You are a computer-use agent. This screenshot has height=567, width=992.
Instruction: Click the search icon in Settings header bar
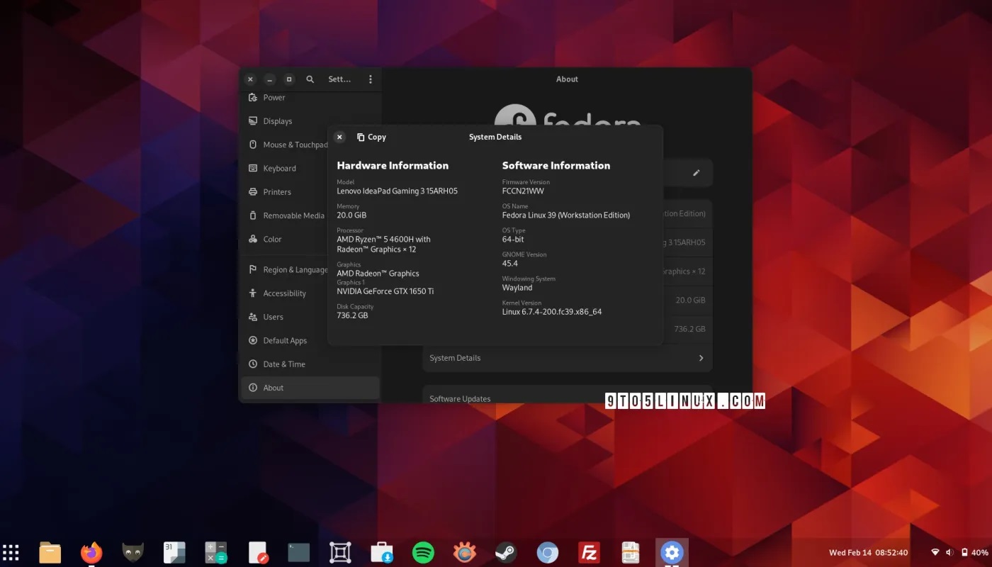(x=310, y=79)
